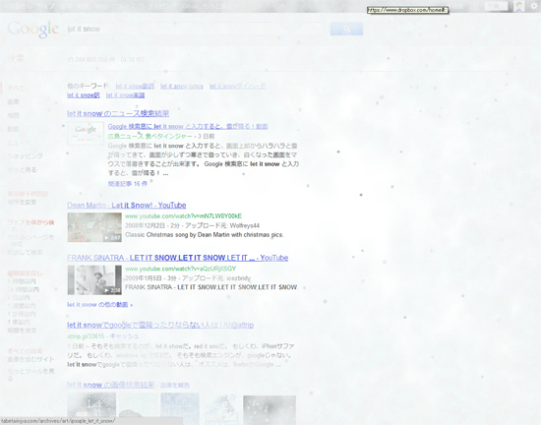Click the blue magnifier search button

[x=346, y=29]
